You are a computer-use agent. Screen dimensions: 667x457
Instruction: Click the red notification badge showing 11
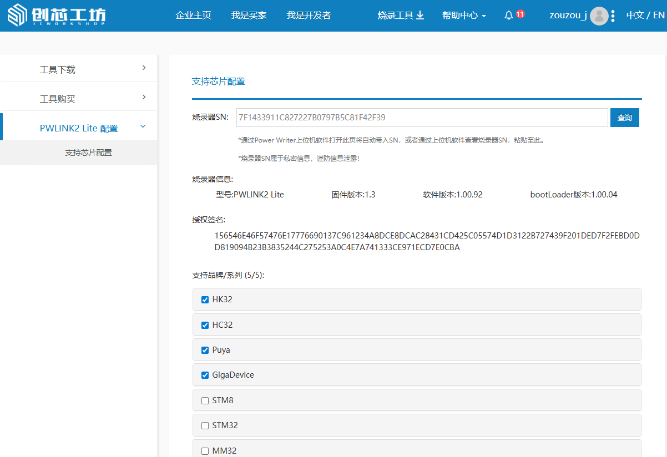point(520,14)
